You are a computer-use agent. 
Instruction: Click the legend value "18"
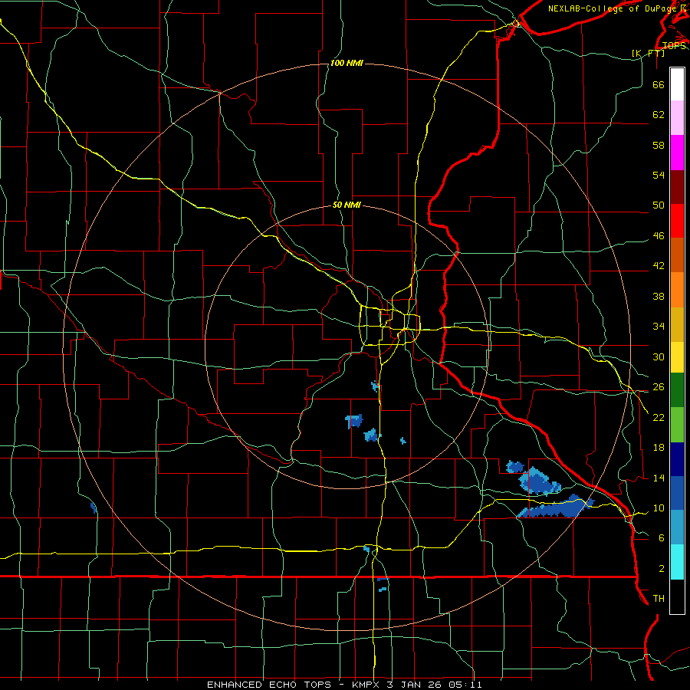[x=659, y=448]
